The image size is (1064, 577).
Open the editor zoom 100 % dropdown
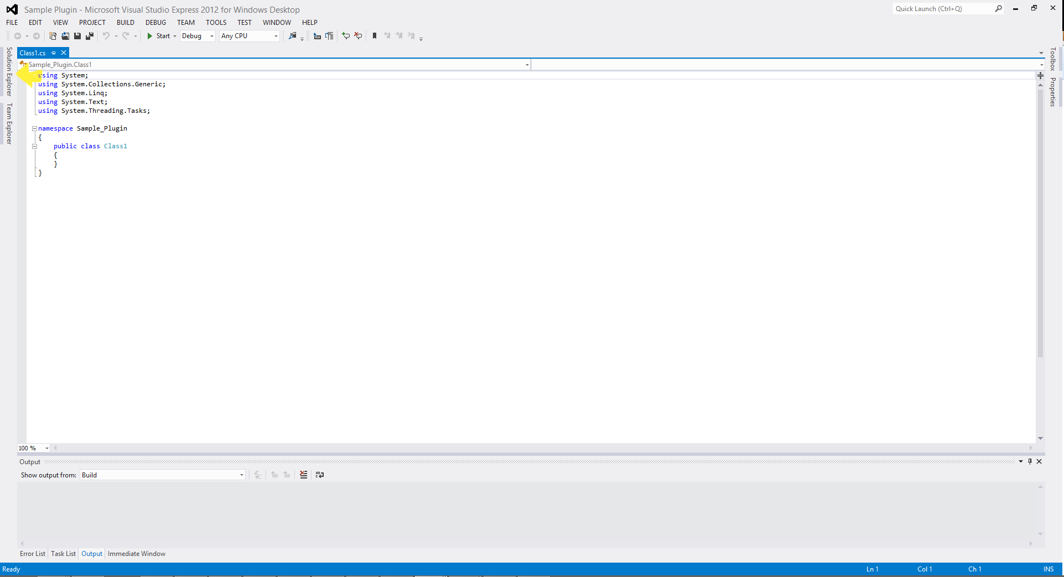coord(34,448)
